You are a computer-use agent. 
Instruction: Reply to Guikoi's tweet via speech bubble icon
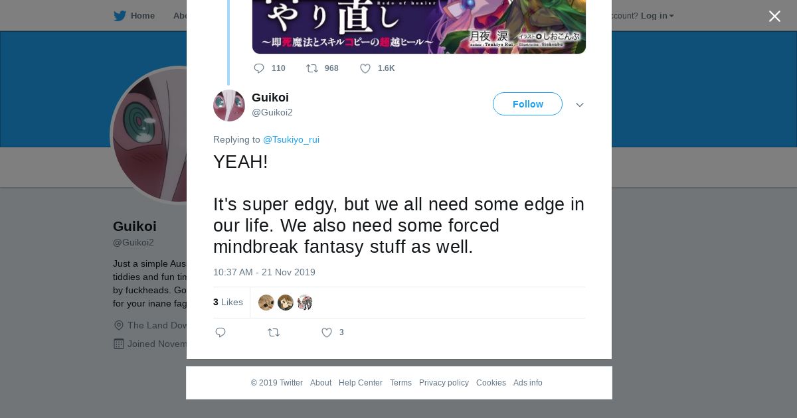pyautogui.click(x=221, y=332)
